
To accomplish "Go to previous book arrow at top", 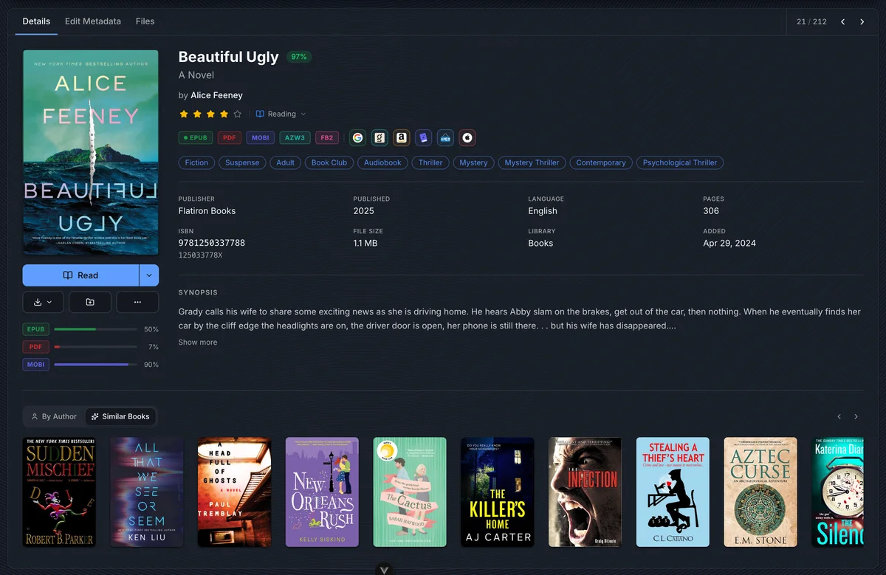I will coord(842,22).
